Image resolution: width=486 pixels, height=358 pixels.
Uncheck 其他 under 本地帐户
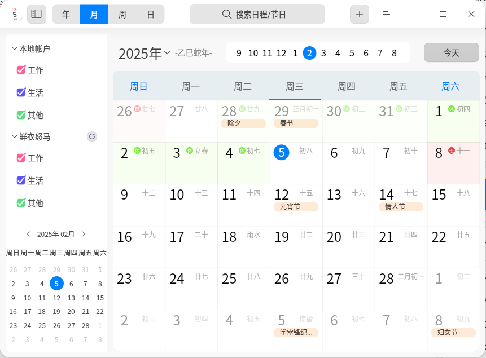point(21,115)
